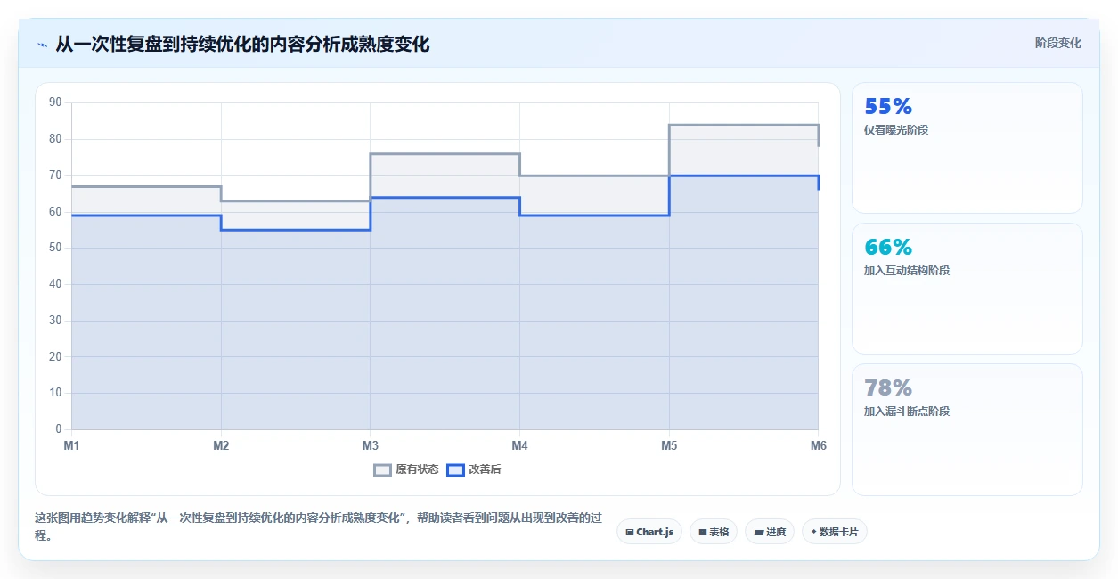The height and width of the screenshot is (579, 1118).
Task: Click the 50 y-axis tick label
Action: [55, 248]
